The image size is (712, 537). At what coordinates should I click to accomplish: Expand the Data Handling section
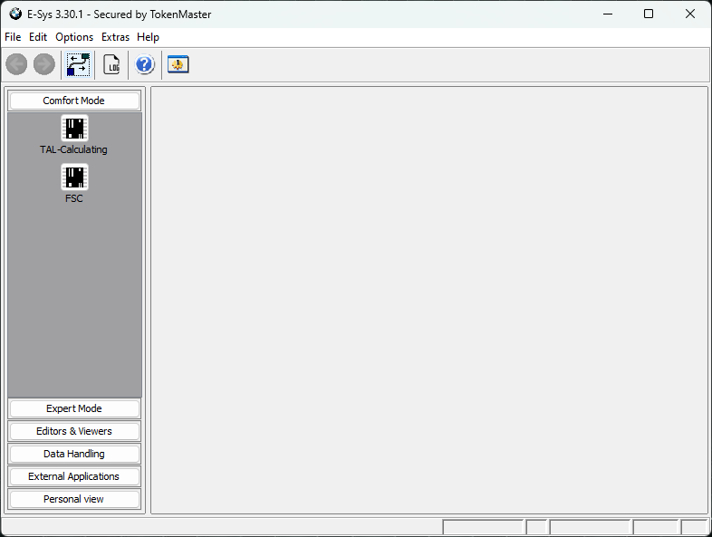coord(74,454)
